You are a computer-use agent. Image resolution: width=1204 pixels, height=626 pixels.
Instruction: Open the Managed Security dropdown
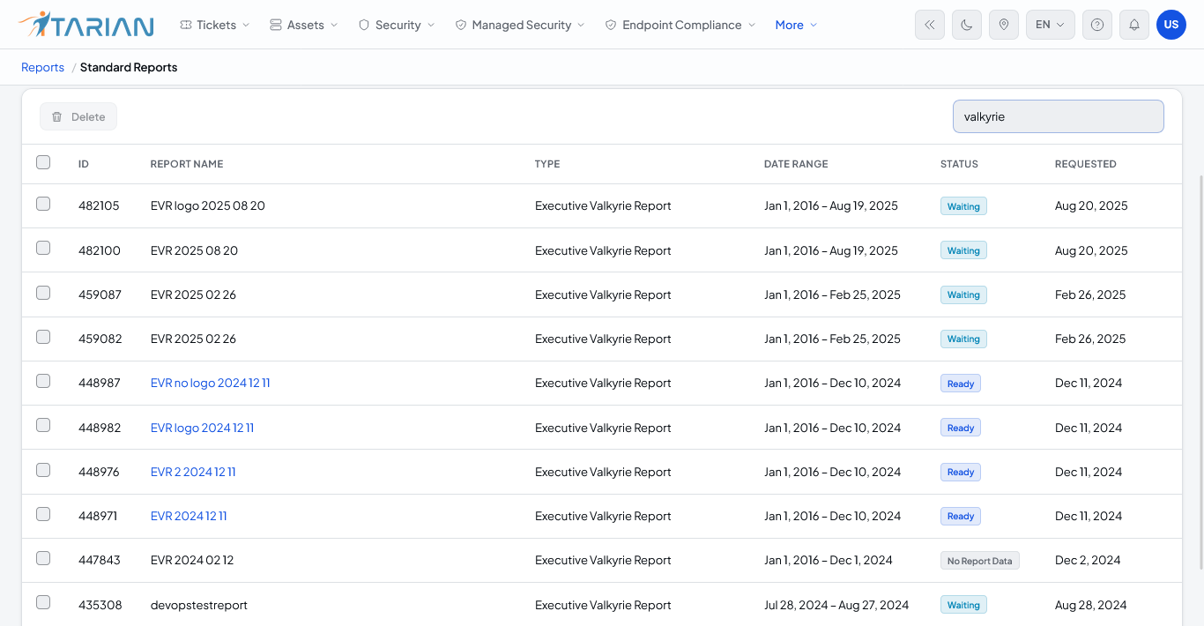pyautogui.click(x=520, y=25)
